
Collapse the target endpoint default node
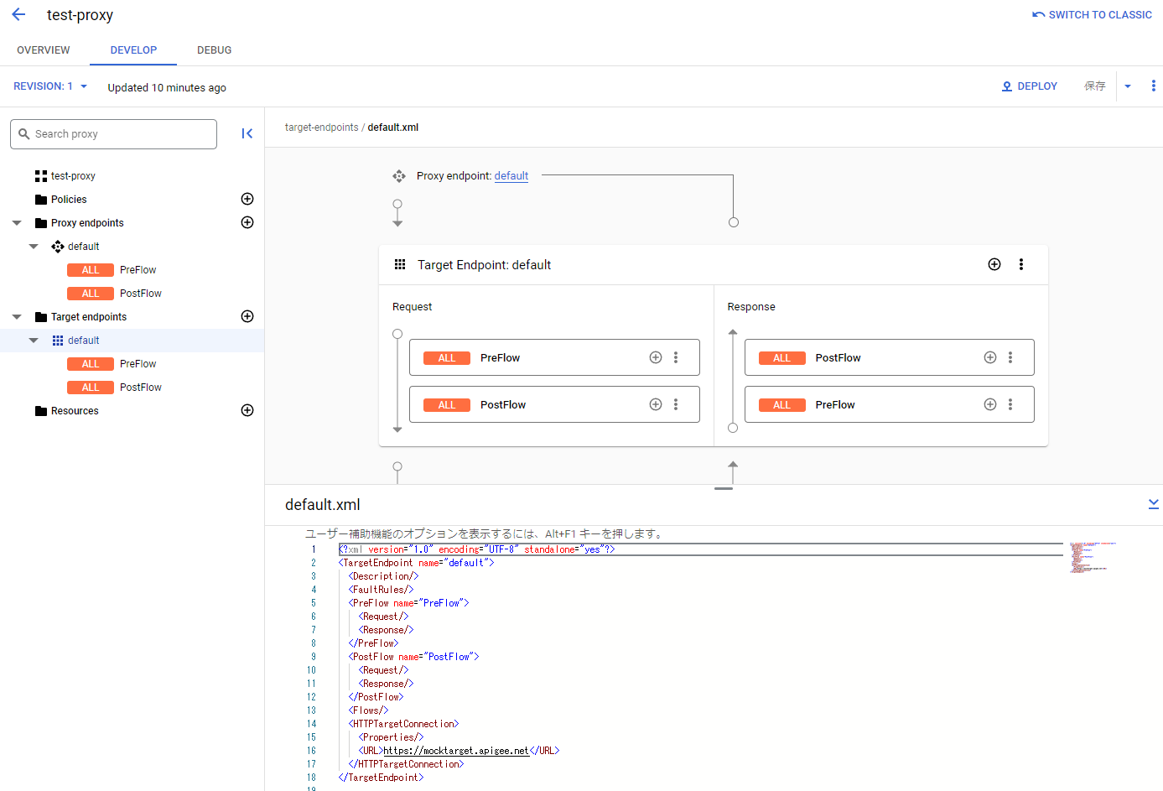[x=34, y=341]
